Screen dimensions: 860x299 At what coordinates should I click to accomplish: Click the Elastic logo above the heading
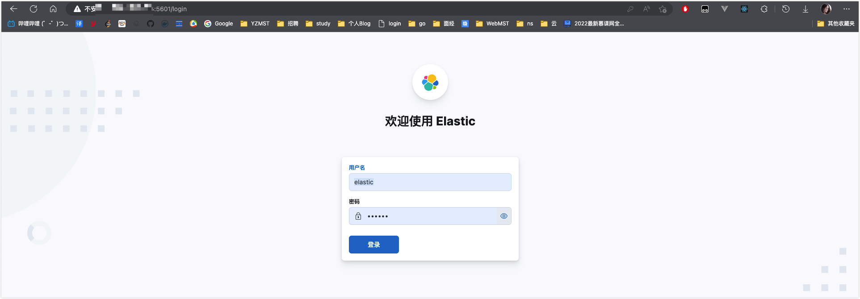pyautogui.click(x=430, y=82)
